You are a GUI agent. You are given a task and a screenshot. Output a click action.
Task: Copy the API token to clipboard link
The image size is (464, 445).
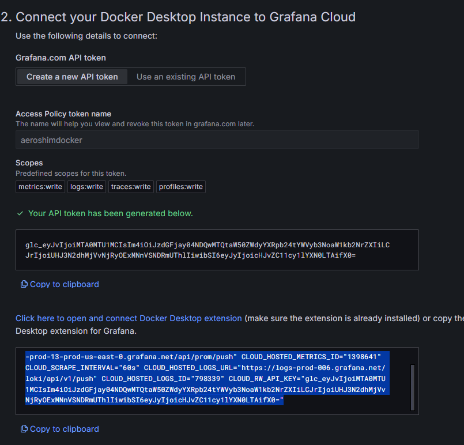tap(64, 284)
